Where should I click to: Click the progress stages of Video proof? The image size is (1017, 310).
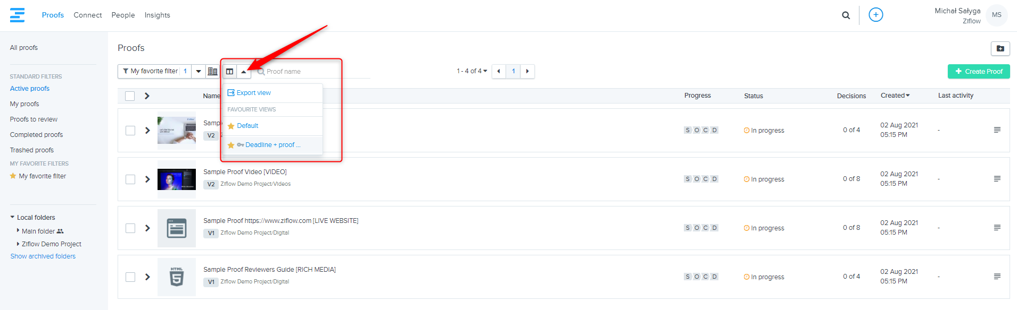[x=701, y=179]
